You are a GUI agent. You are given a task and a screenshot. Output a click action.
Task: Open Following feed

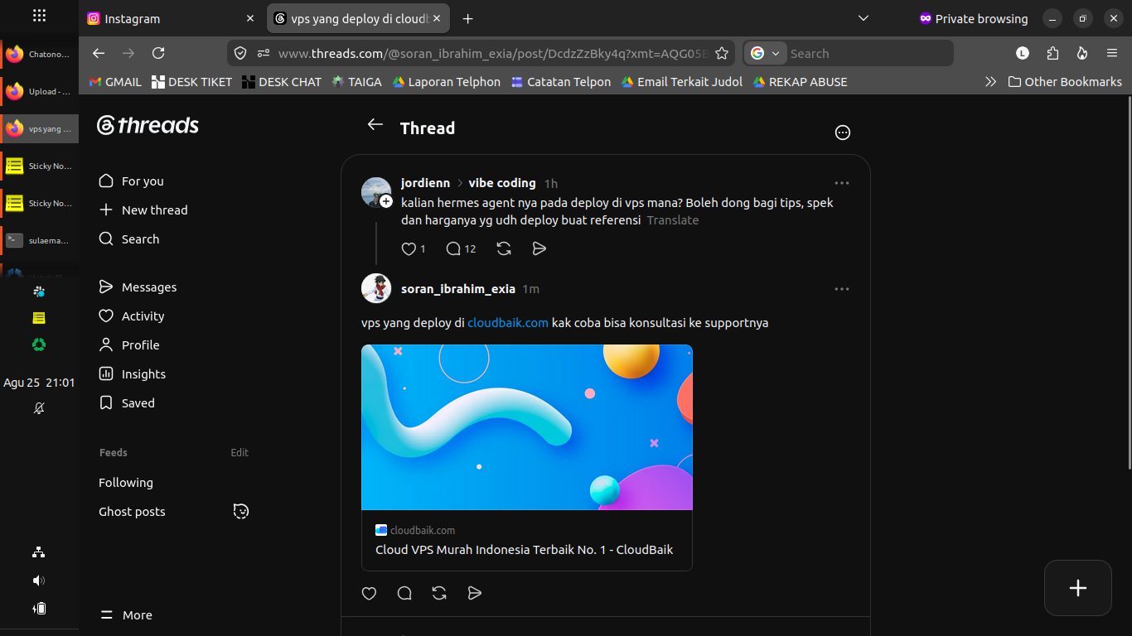click(x=126, y=483)
